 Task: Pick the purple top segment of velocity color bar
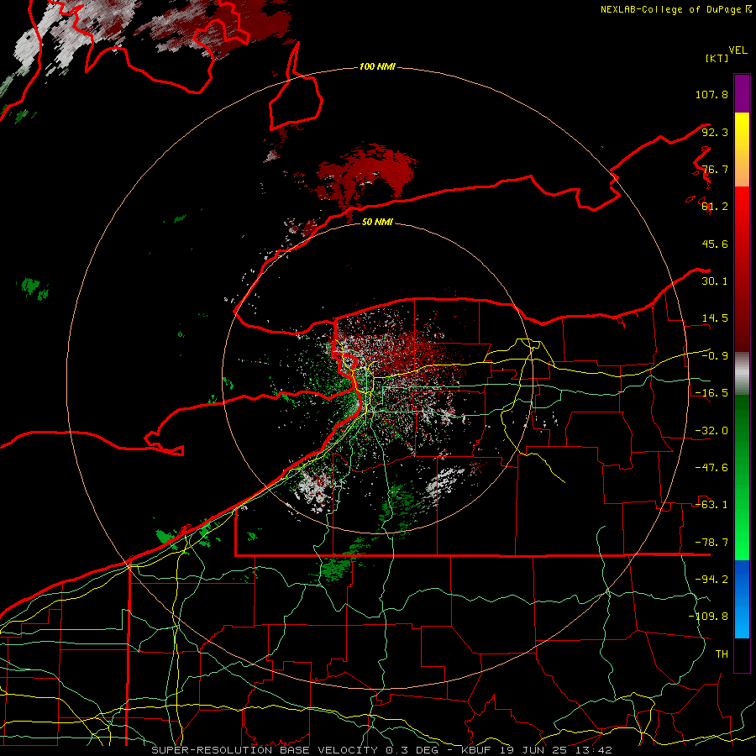point(742,93)
